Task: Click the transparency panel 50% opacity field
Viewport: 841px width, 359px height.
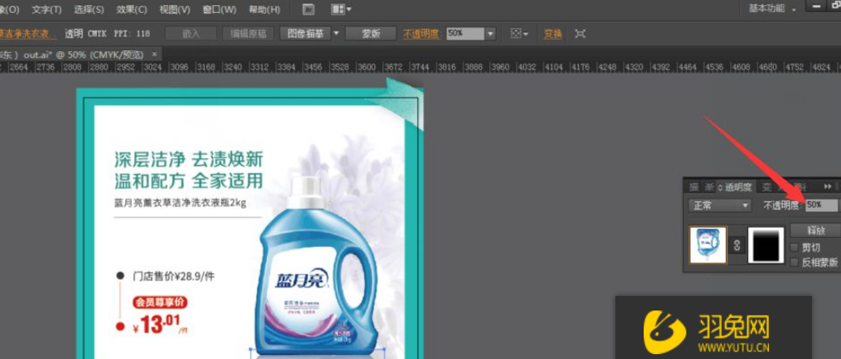Action: [x=821, y=205]
